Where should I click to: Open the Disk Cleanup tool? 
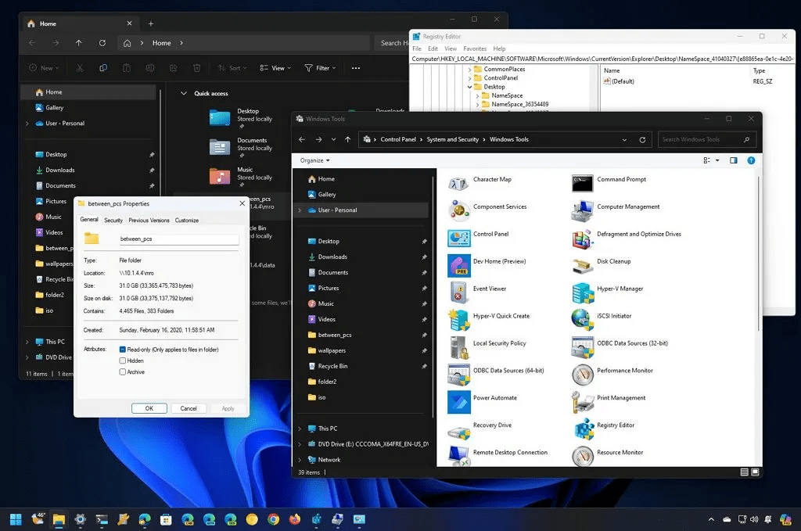click(583, 265)
